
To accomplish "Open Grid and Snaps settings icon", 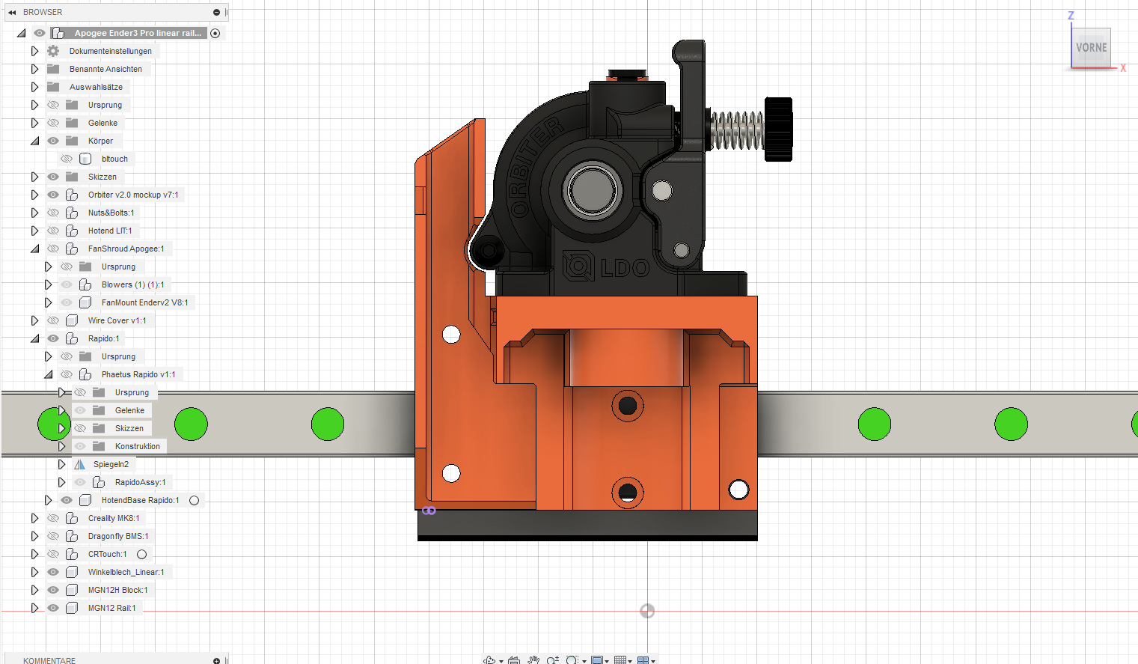I will point(620,660).
